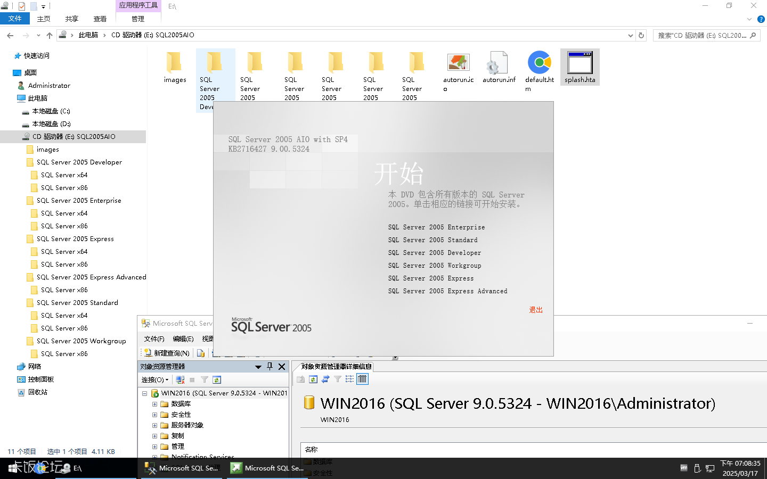Expand the 数据库 node in Object Explorer
This screenshot has width=767, height=479.
154,403
